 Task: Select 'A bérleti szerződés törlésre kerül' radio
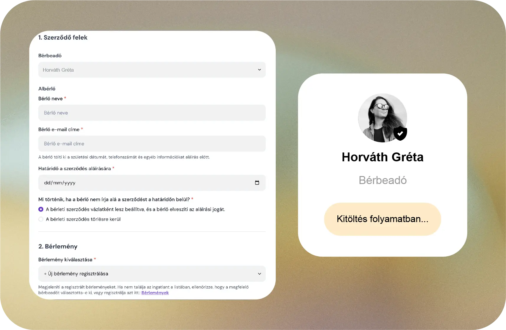pyautogui.click(x=41, y=219)
